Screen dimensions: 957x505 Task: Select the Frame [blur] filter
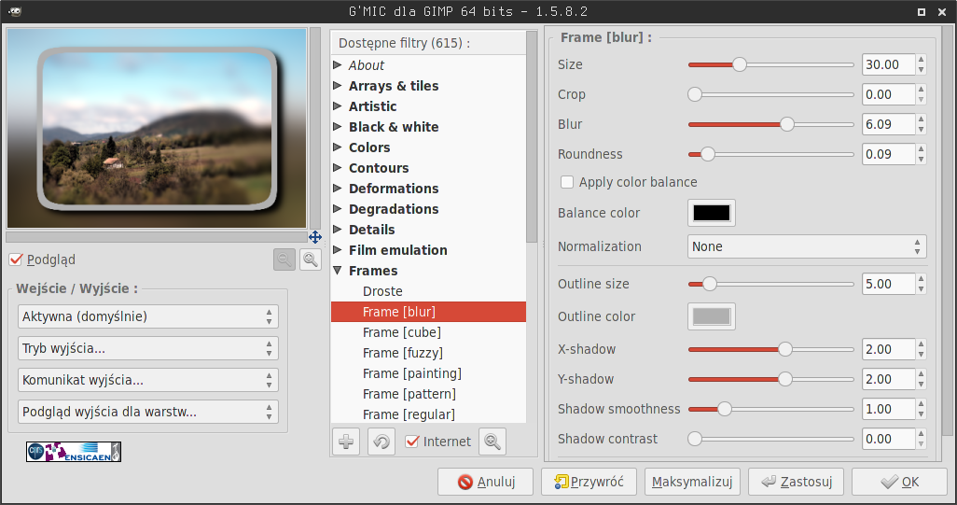428,312
